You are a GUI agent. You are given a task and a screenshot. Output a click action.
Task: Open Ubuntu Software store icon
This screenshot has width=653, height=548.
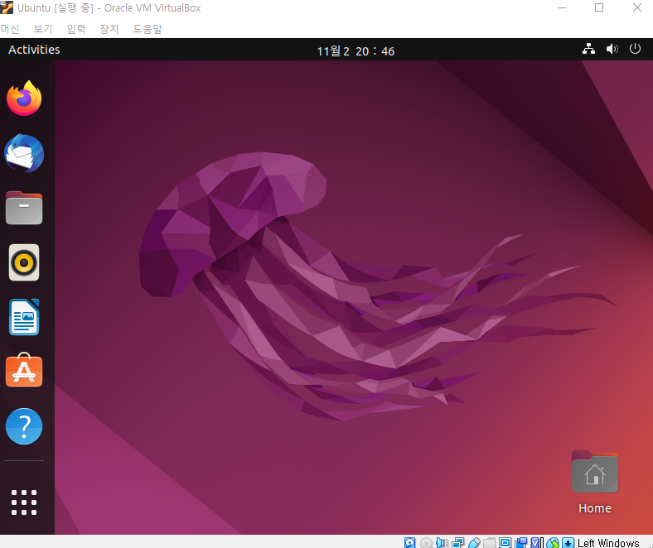pos(24,370)
